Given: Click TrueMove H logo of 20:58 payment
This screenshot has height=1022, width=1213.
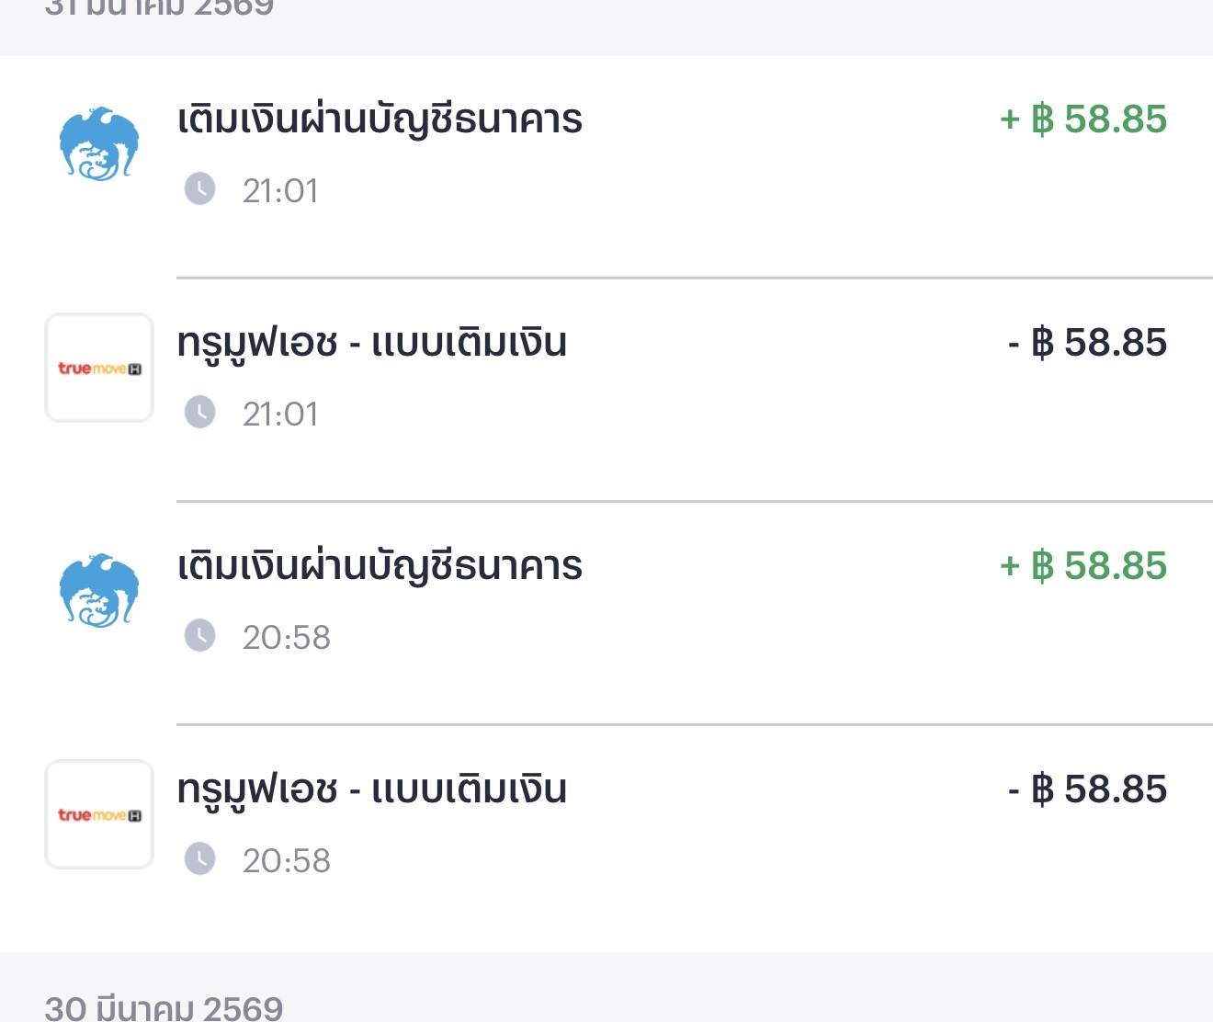Looking at the screenshot, I should 99,814.
